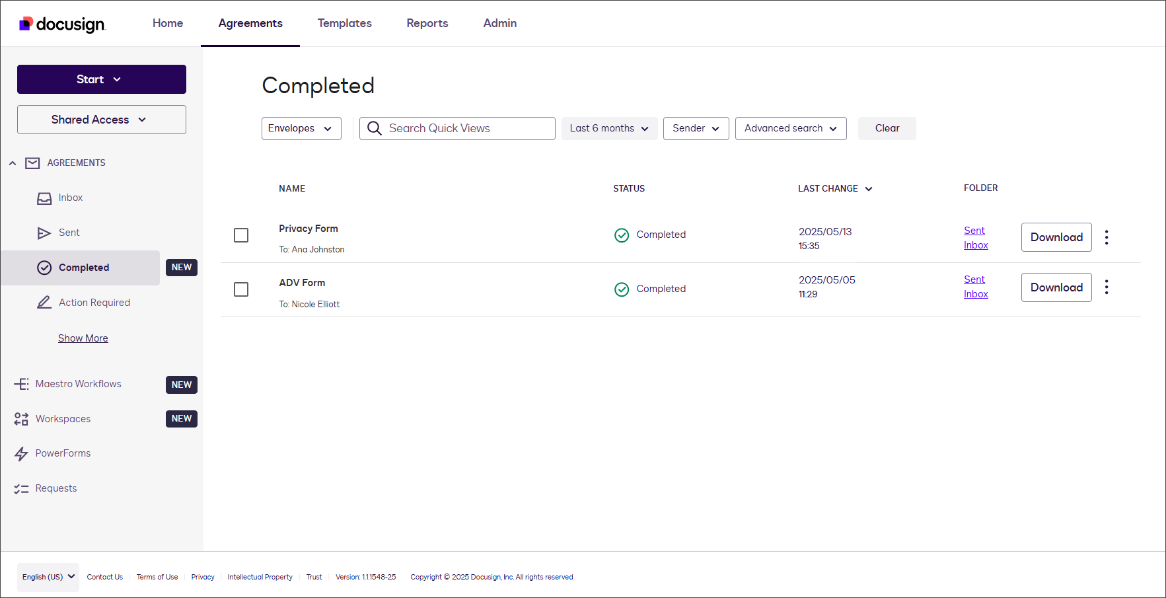1166x598 pixels.
Task: Open the Inbox folder icon
Action: tap(44, 198)
